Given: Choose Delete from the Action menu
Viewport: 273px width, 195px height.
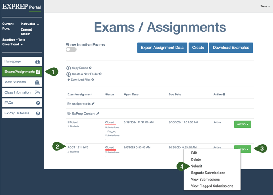Looking at the screenshot, I should coord(196,160).
